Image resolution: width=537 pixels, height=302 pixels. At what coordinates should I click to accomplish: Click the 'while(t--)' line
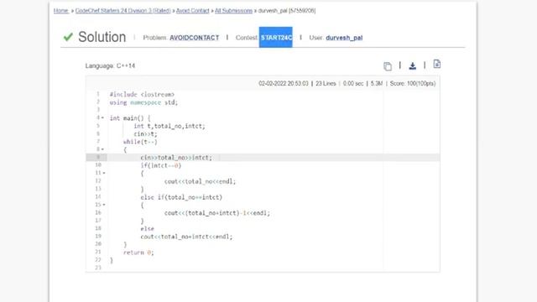140,142
